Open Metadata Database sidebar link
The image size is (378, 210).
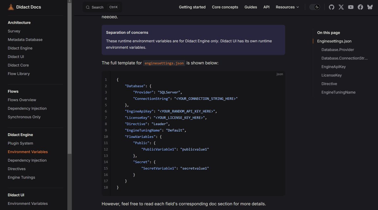25,40
